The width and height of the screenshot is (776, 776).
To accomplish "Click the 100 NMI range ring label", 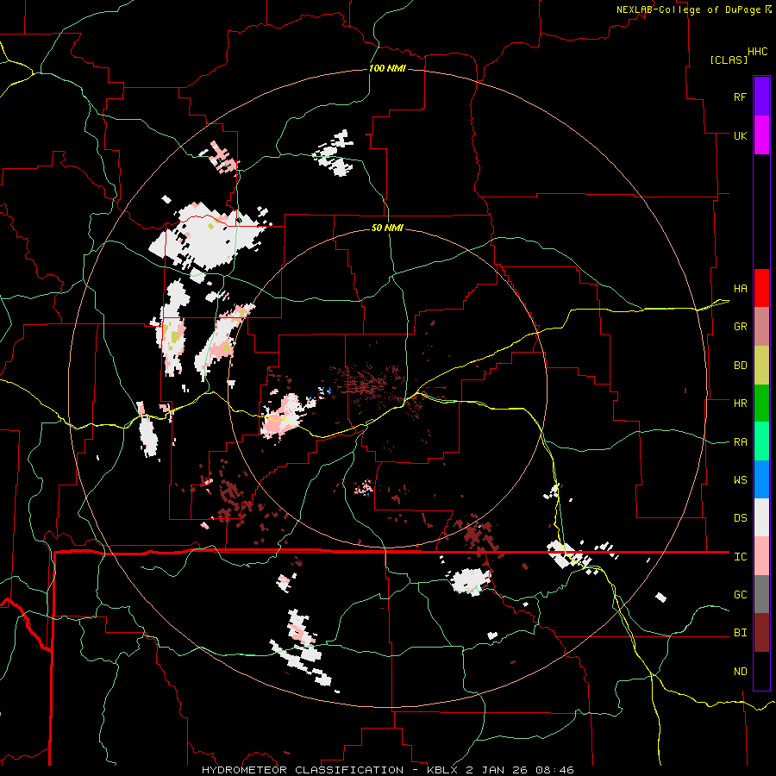I will click(x=387, y=68).
